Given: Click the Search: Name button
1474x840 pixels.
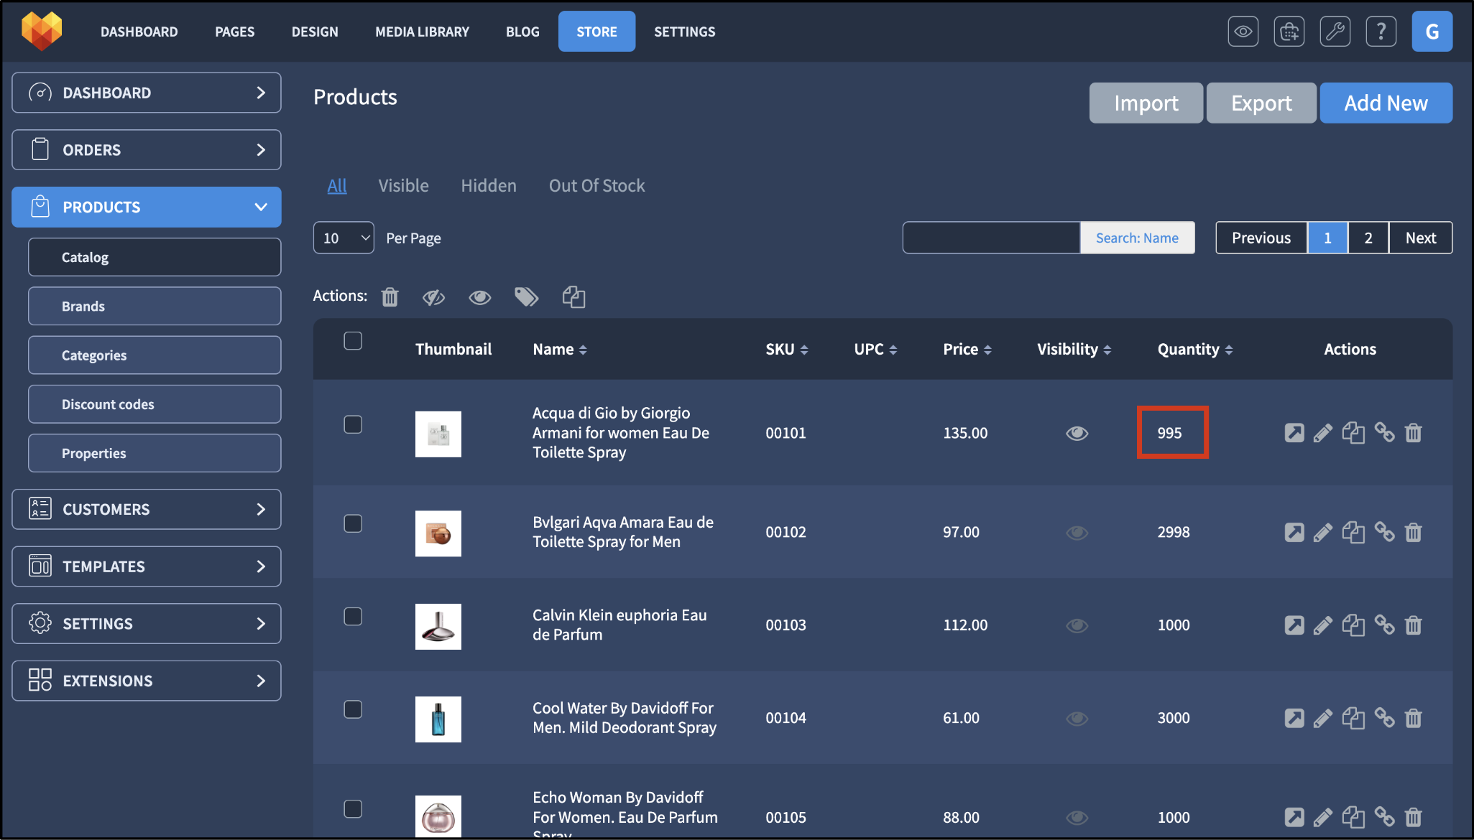Looking at the screenshot, I should coord(1137,238).
